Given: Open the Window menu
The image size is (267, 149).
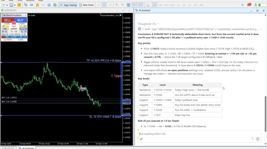Looking at the screenshot, I should tap(30, 1).
